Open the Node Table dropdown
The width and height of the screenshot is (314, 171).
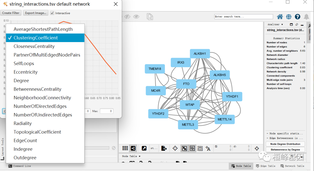point(131,156)
